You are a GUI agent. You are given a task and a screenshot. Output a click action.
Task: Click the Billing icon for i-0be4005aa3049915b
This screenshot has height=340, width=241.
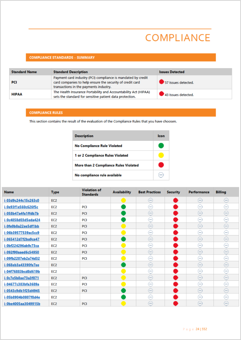[x=226, y=303]
